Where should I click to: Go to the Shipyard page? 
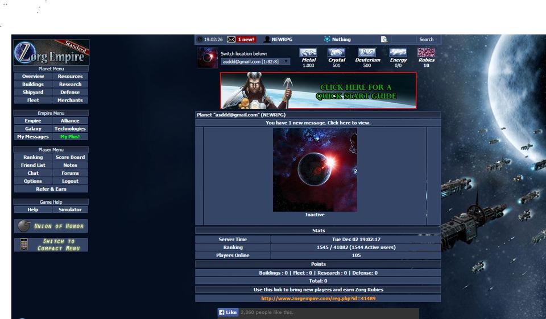click(33, 92)
